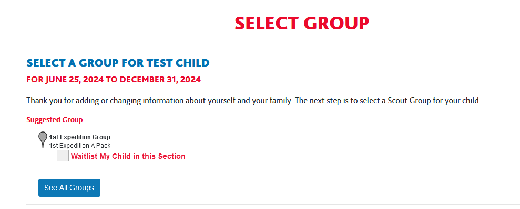Tick the waitlist checkbox for this section

coord(63,156)
